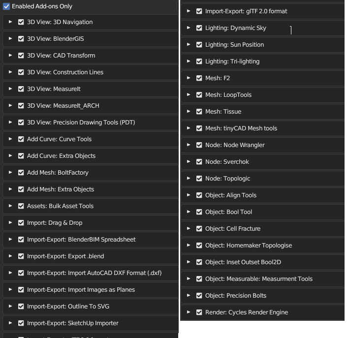The height and width of the screenshot is (338, 348).
Task: Uncheck Precision Drawing Tools (PDT) add-on
Action: tap(21, 123)
